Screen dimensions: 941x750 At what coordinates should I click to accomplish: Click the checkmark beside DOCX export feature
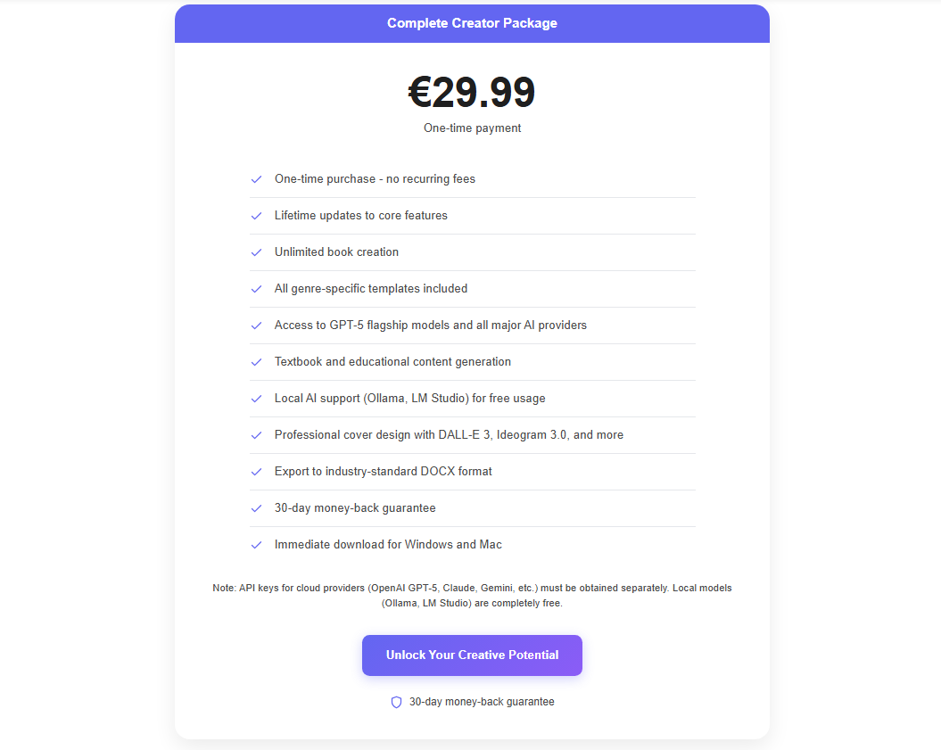point(257,472)
